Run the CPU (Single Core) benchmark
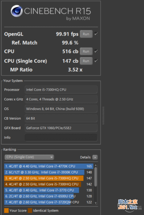 86,61
